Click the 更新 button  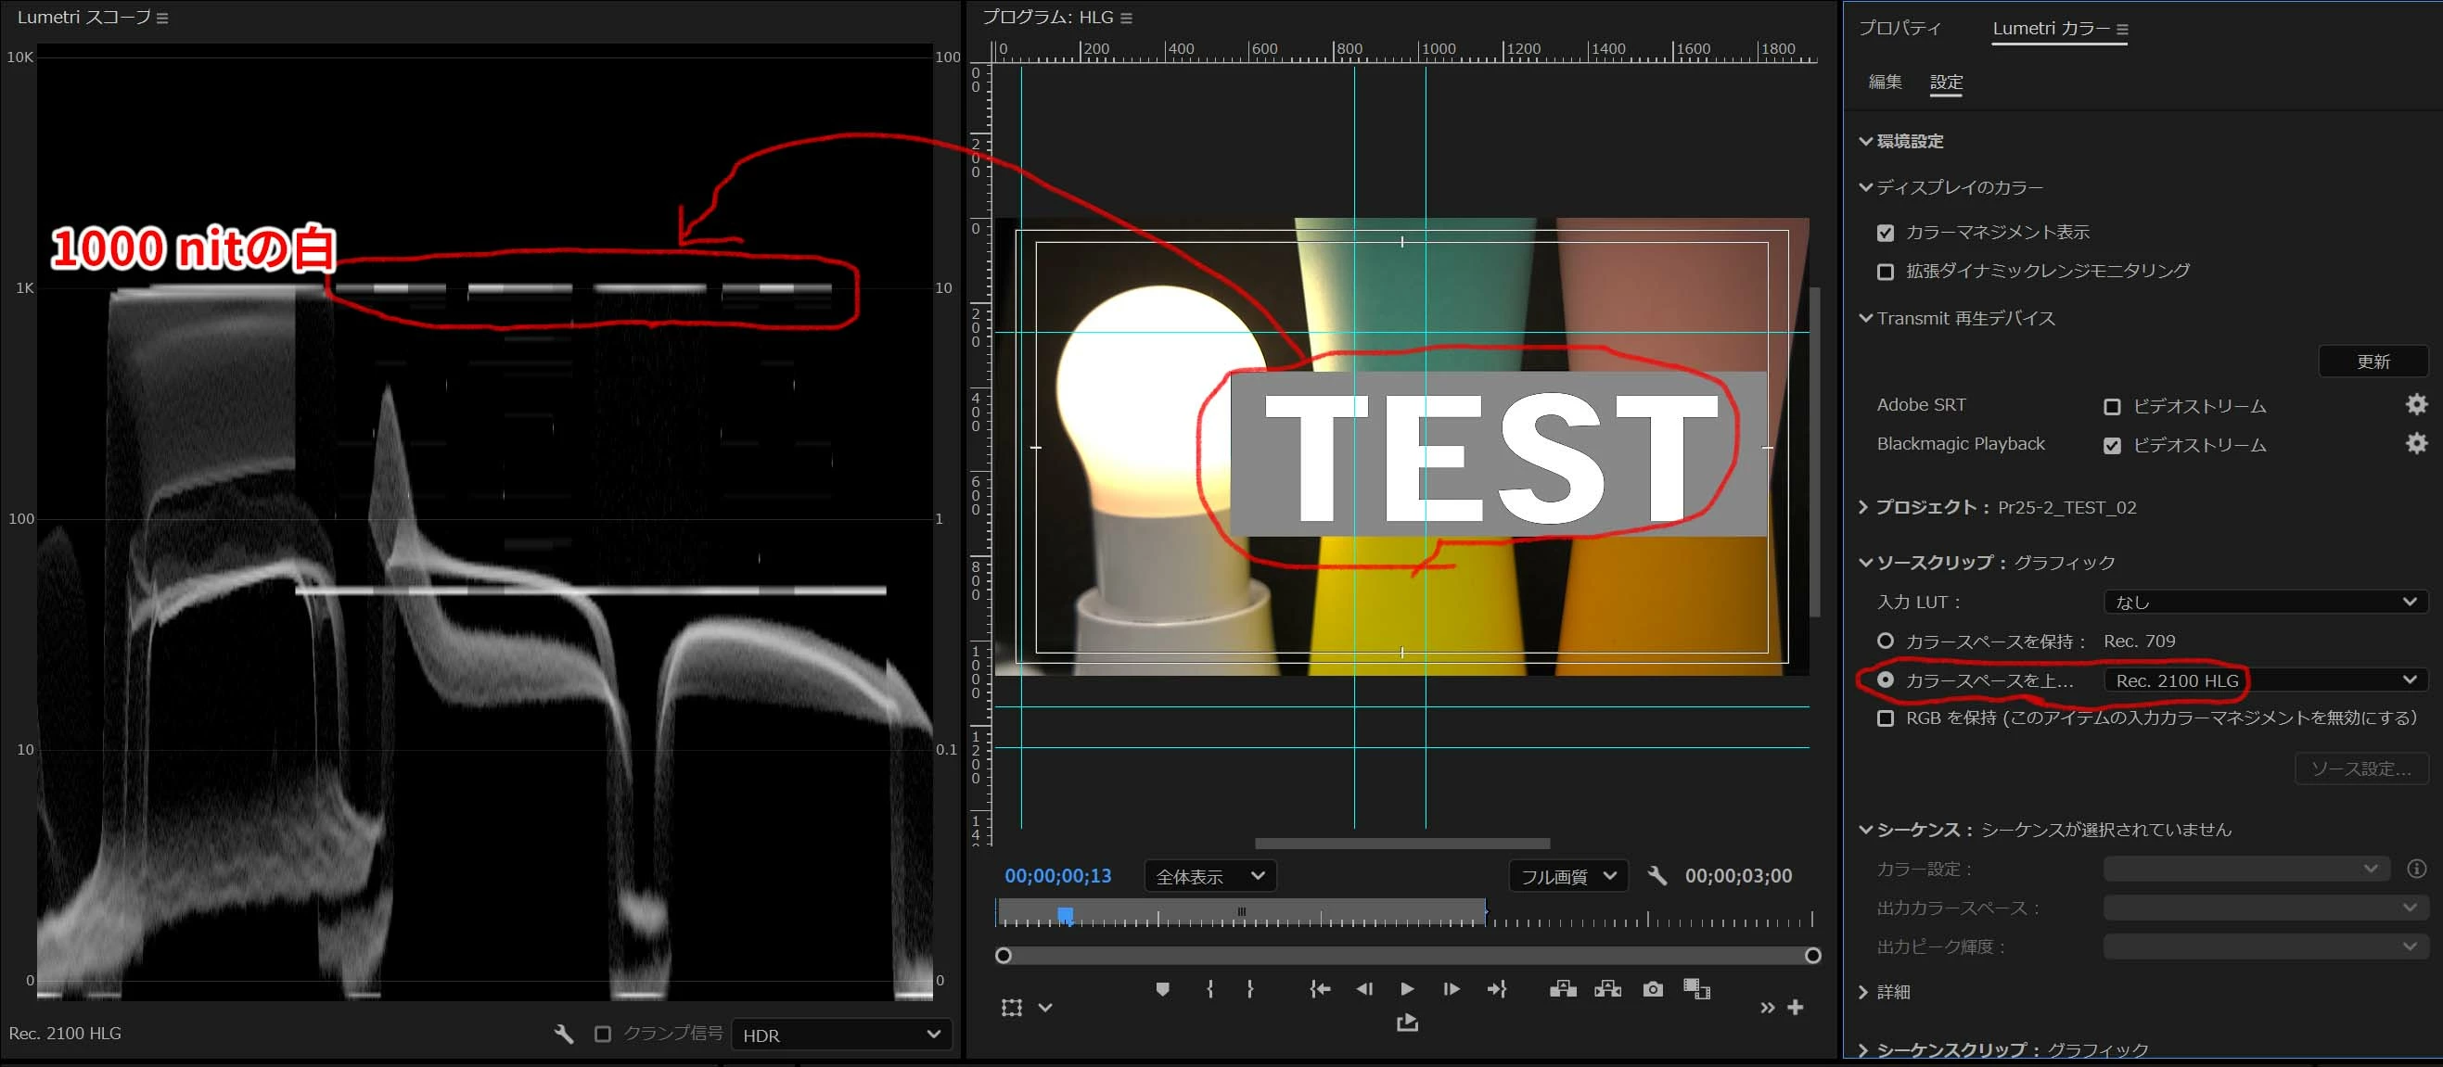coord(2373,362)
